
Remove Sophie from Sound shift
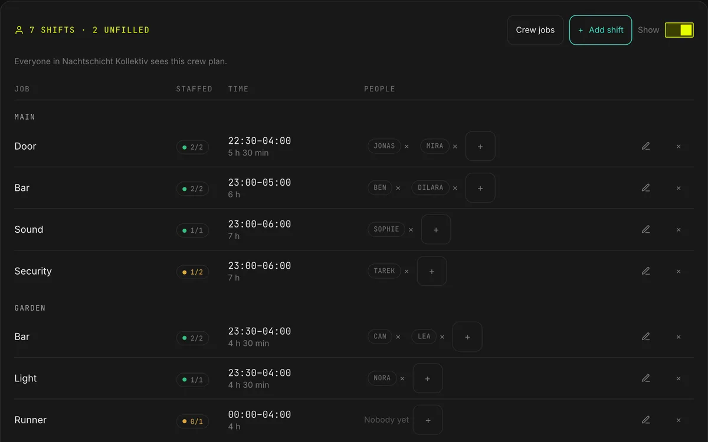coord(411,229)
